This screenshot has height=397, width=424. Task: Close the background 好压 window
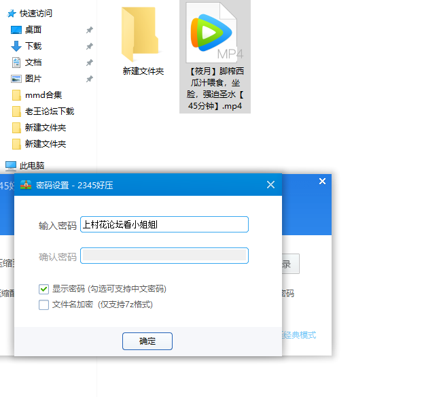(322, 181)
